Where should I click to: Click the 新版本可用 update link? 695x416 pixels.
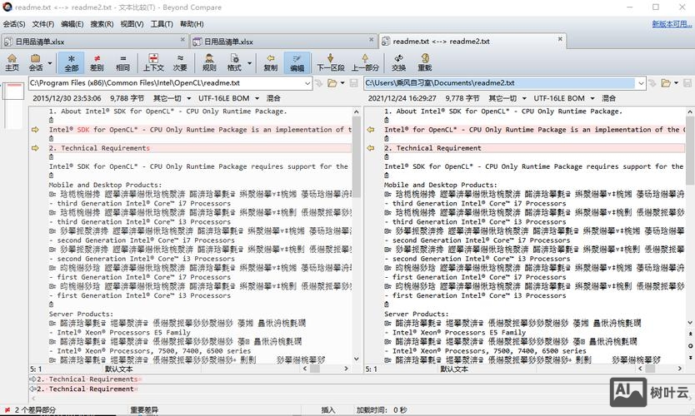pyautogui.click(x=672, y=24)
